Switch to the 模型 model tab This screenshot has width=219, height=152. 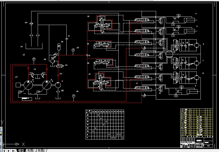tap(21, 150)
